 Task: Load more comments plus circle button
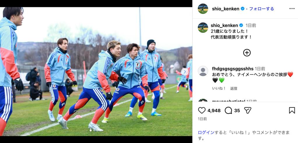coord(247,53)
